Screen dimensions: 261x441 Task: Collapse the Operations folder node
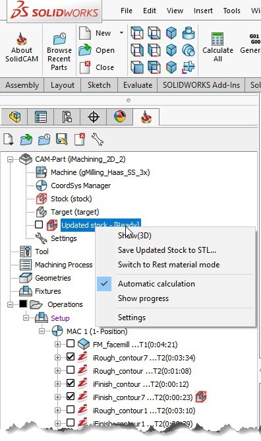[10, 304]
